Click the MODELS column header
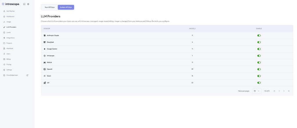 point(192,29)
